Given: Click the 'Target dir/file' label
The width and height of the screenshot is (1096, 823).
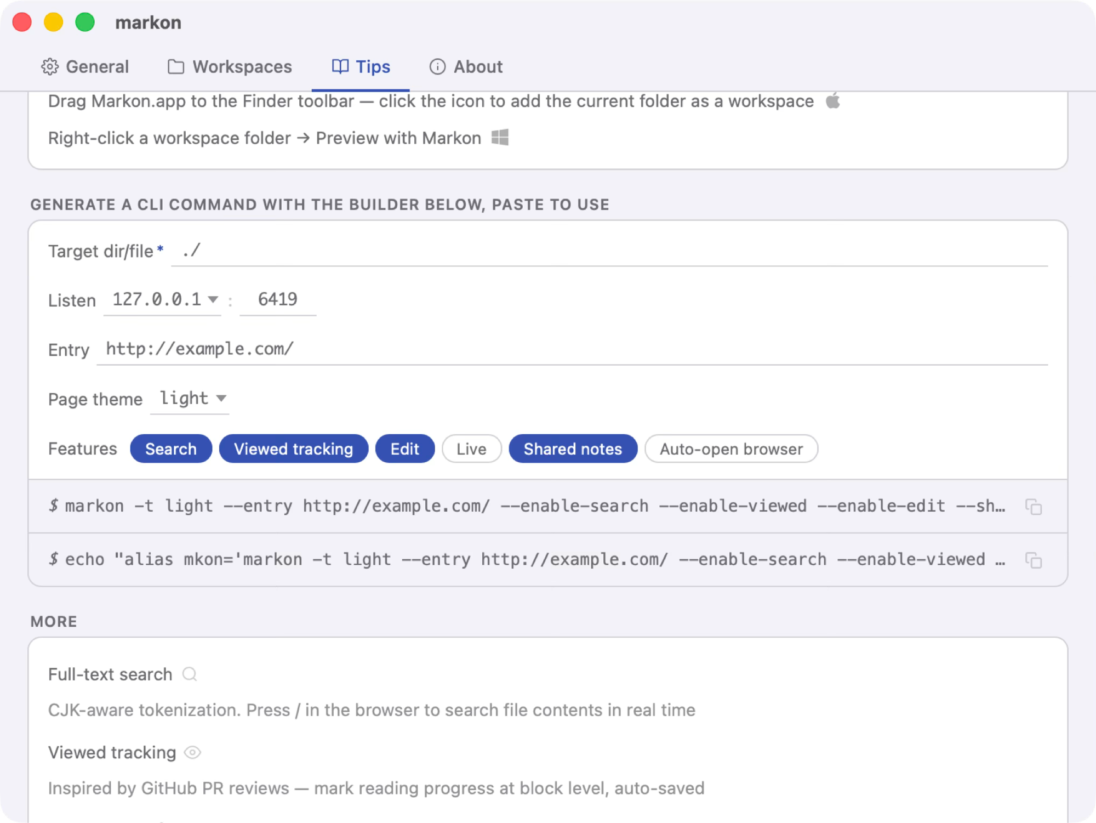Looking at the screenshot, I should point(101,251).
